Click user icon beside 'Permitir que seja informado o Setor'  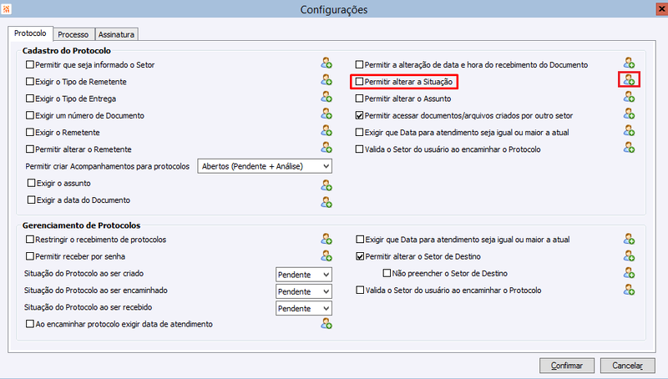tap(326, 63)
